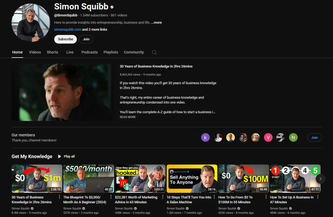Expand channel description with '...more'
The height and width of the screenshot is (217, 333).
(156, 23)
